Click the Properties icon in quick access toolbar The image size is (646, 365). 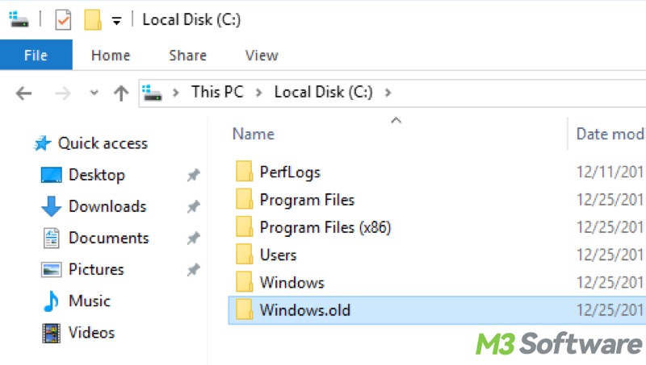tap(63, 19)
